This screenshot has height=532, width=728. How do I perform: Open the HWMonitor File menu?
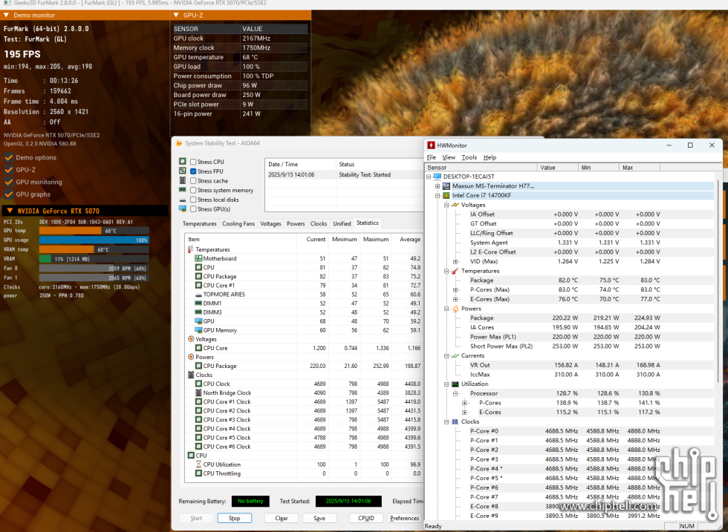click(432, 157)
